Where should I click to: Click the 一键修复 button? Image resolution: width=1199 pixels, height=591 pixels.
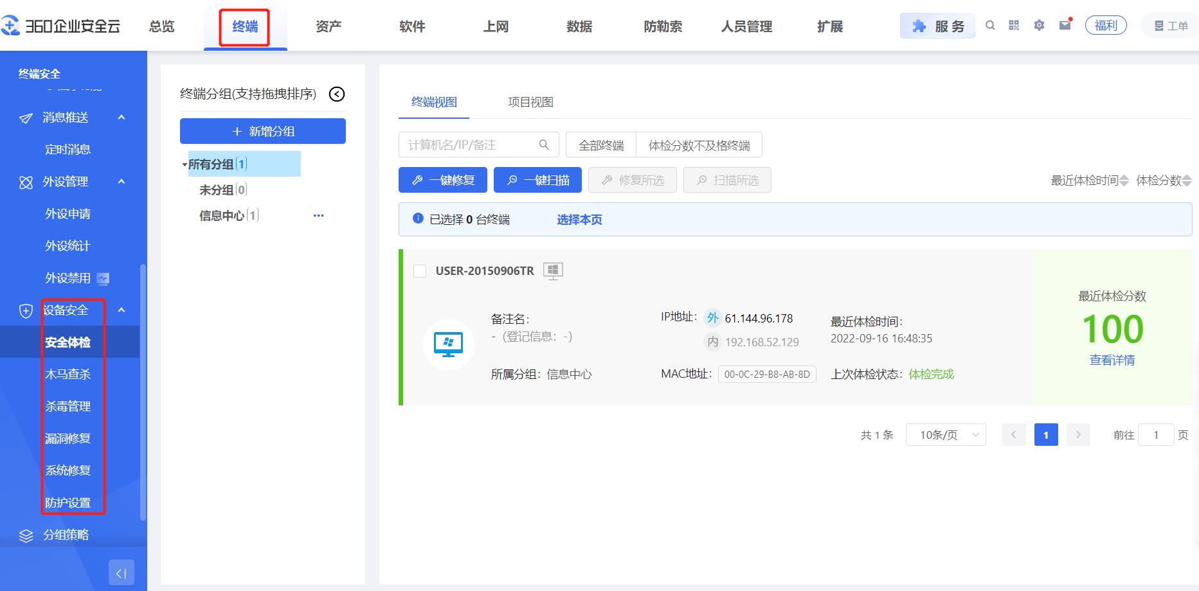click(x=443, y=180)
